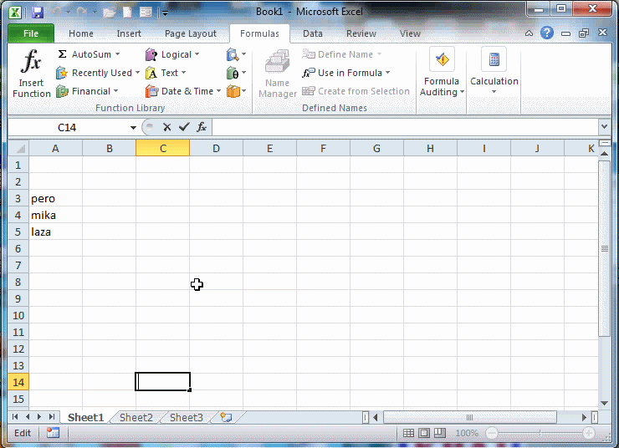Click the Insert Function fx button
This screenshot has width=619, height=448.
[x=31, y=74]
